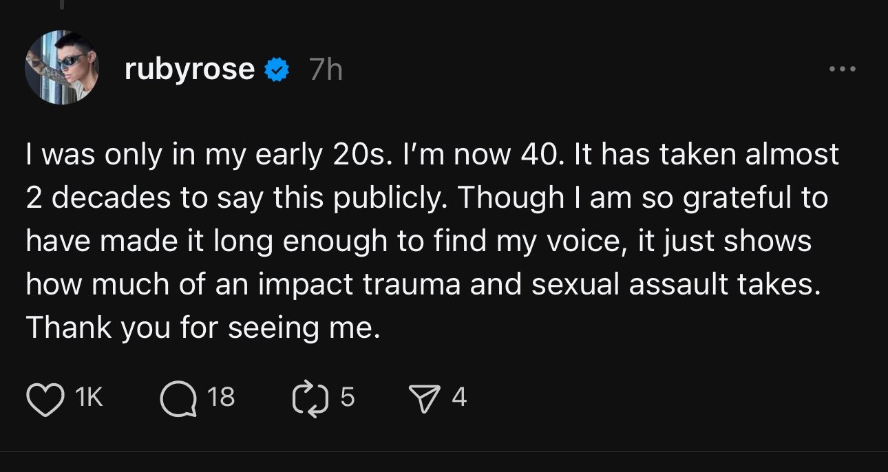Like the rubyrose post with heart icon
This screenshot has width=888, height=472.
tap(44, 398)
